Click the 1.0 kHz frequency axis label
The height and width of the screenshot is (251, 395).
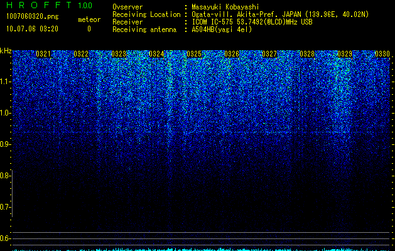coord(6,113)
